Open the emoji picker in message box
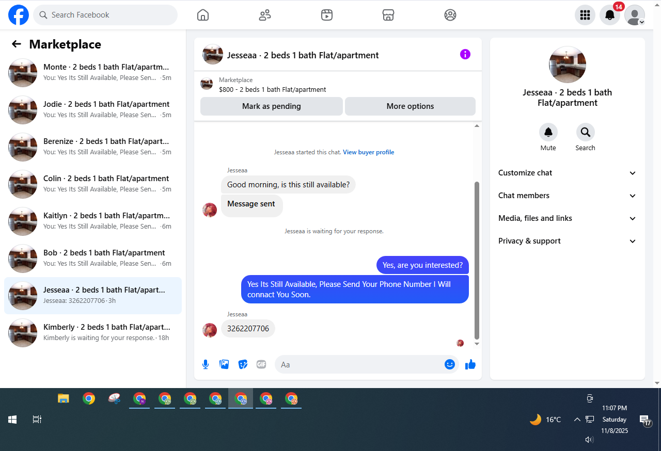Screen dimensions: 661x451 [450, 364]
